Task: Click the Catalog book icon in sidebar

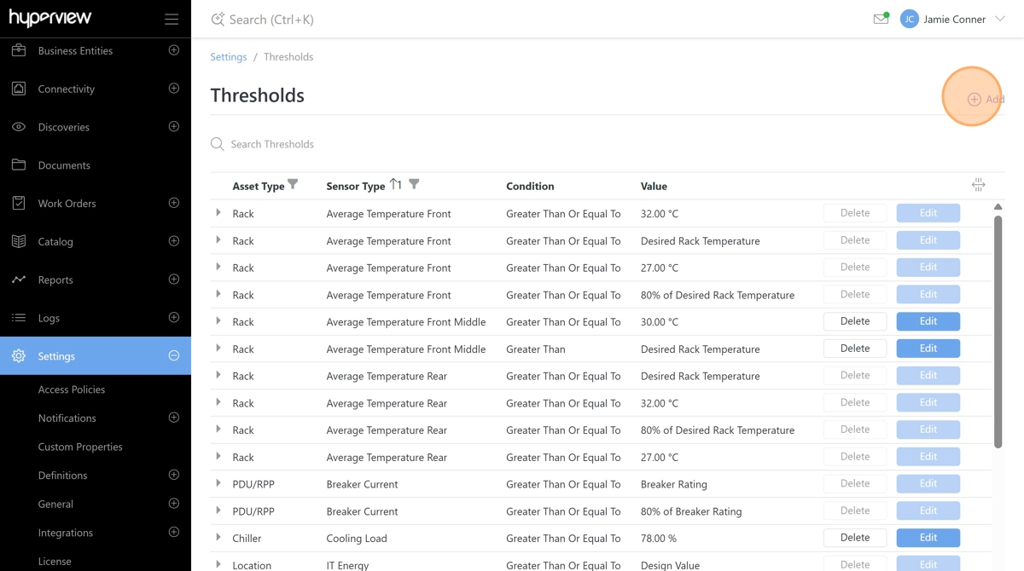Action: point(19,241)
